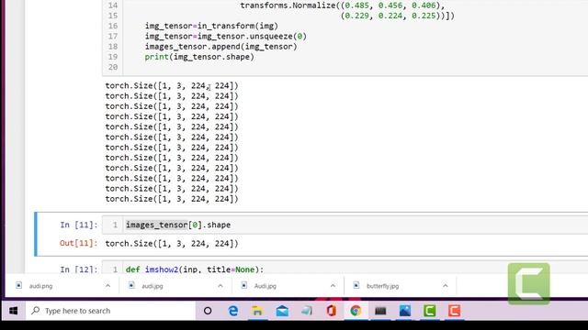Focus the 'Type here to search' box
588x330 pixels.
[x=110, y=311]
